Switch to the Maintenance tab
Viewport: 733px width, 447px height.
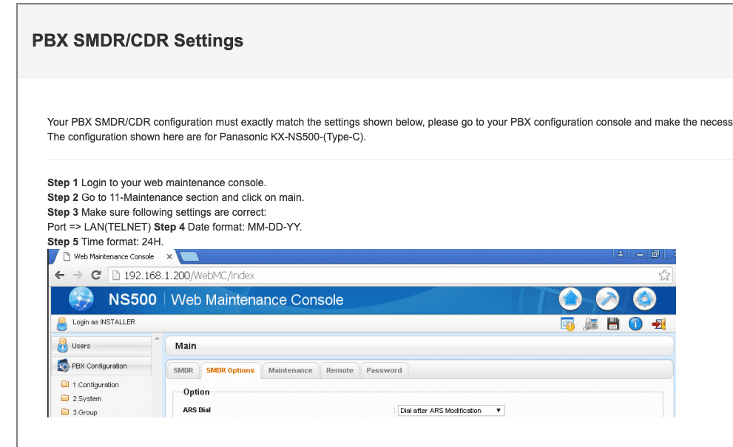pos(290,370)
